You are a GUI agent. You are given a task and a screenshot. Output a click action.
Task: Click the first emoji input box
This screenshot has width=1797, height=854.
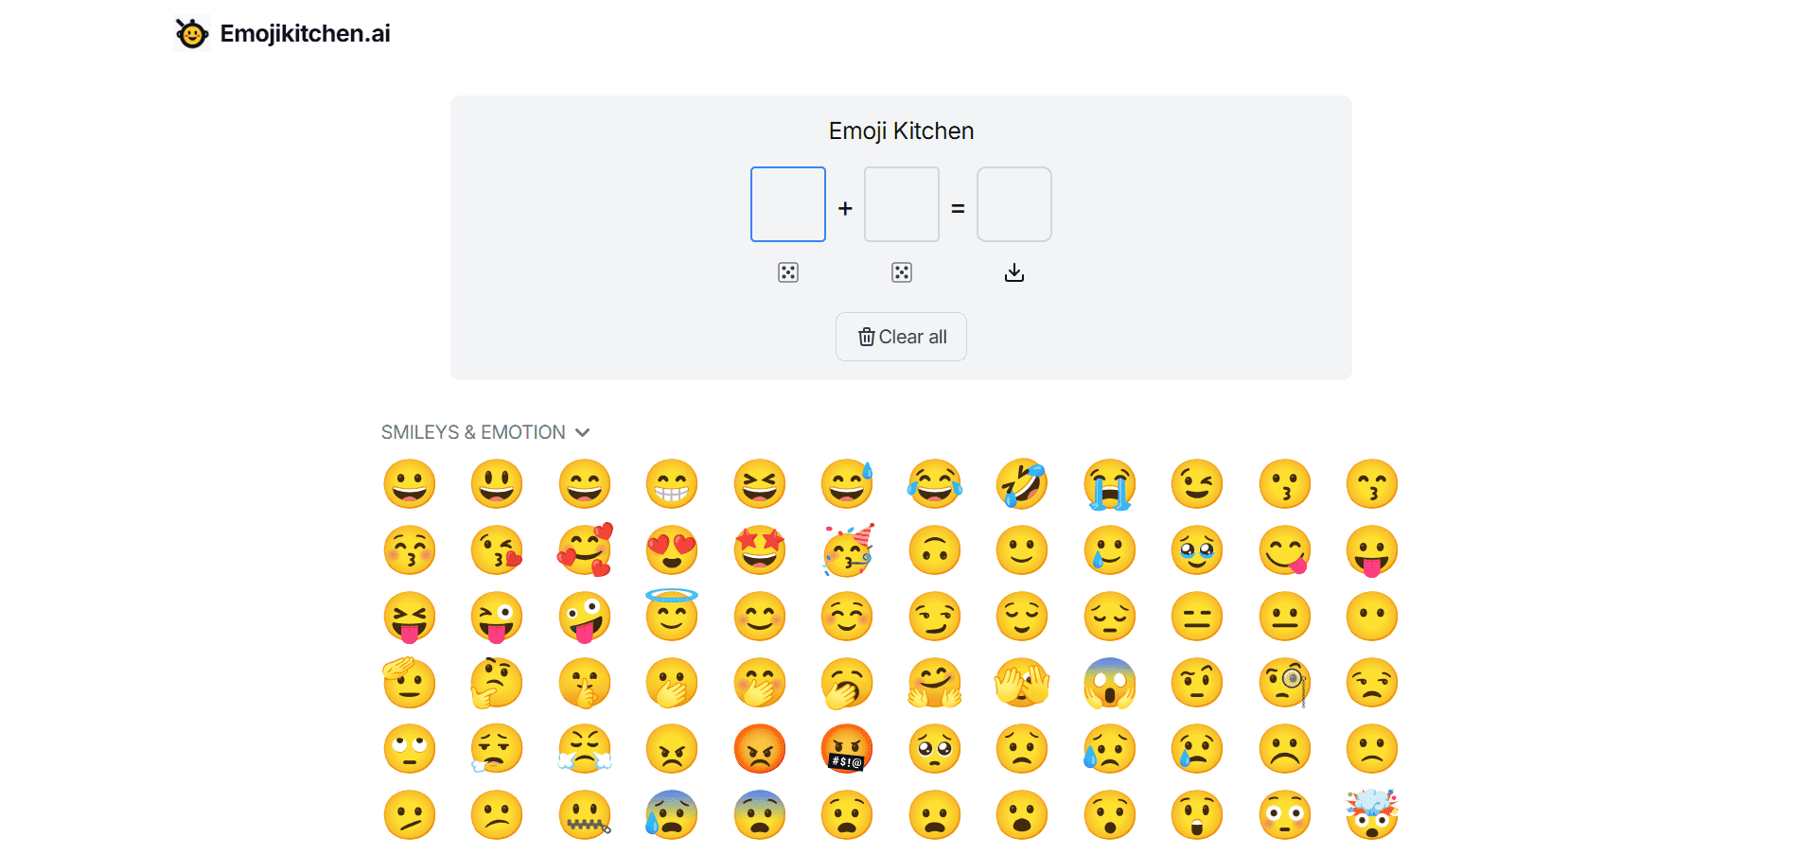pyautogui.click(x=788, y=204)
